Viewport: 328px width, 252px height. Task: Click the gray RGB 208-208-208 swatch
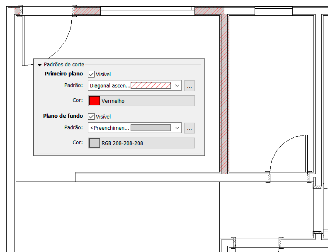(x=95, y=143)
